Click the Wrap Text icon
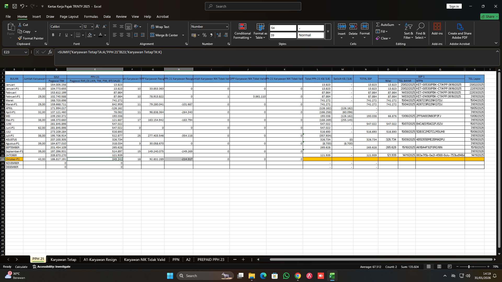 click(161, 27)
